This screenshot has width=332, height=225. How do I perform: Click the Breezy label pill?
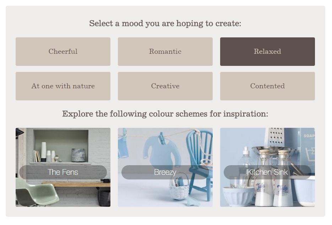click(165, 172)
